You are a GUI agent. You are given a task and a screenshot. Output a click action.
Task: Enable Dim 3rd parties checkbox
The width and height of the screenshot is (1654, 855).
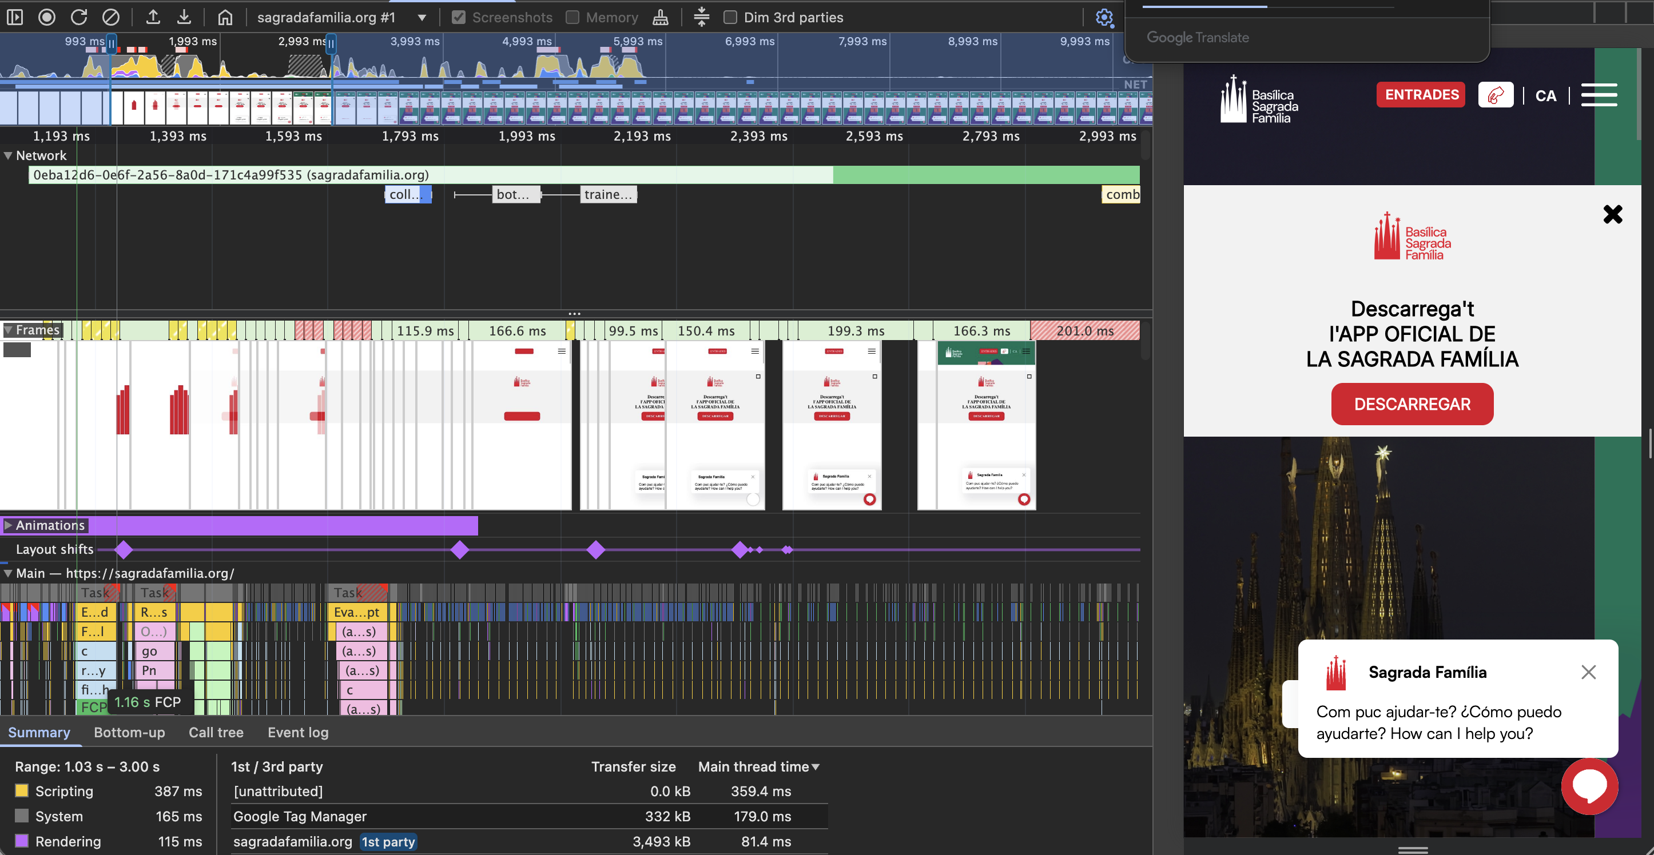pos(730,17)
